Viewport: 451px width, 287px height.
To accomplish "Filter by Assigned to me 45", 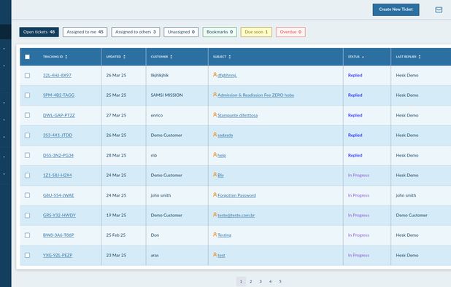I will pyautogui.click(x=85, y=32).
